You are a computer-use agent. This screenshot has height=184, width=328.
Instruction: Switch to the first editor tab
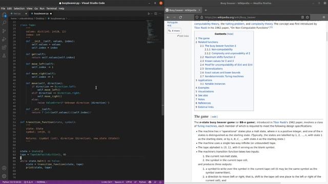coord(18,14)
